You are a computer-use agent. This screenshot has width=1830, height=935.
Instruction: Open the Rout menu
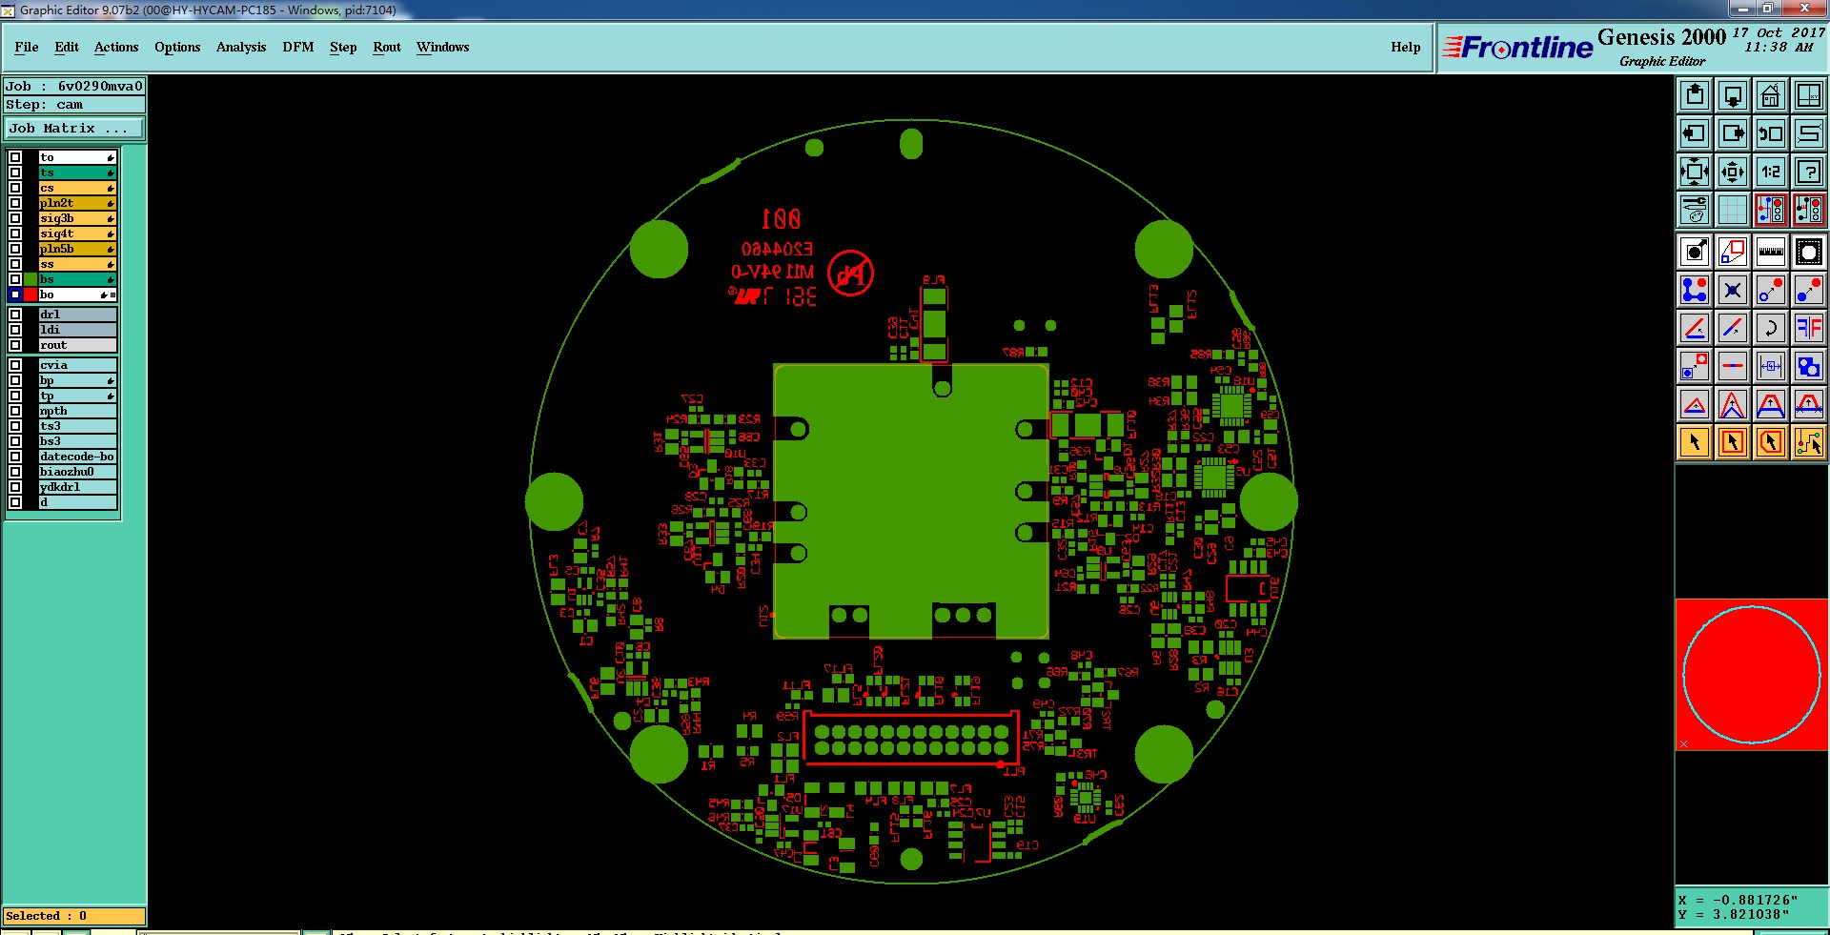pos(387,47)
